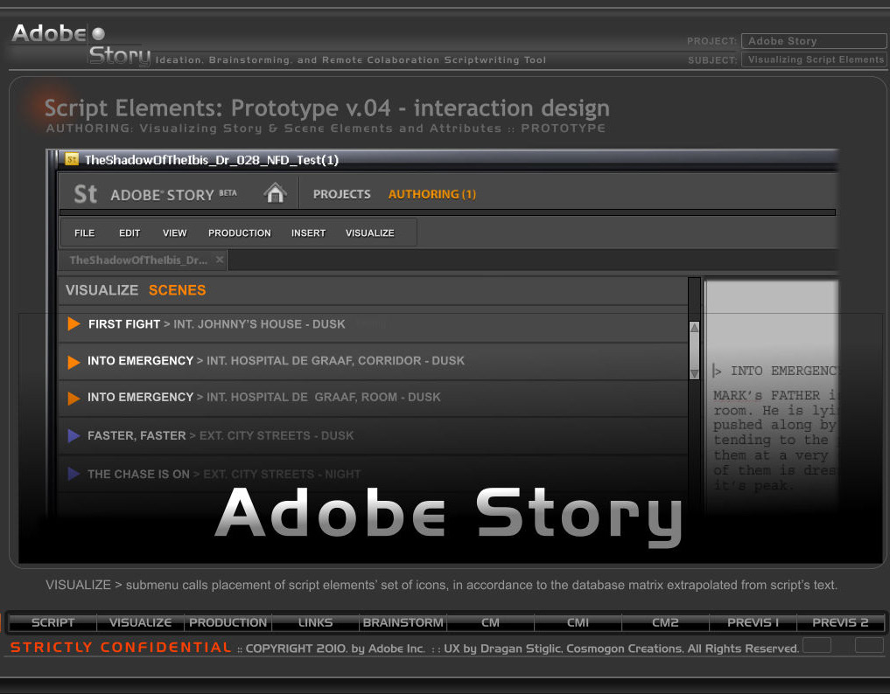The image size is (890, 694).
Task: Click scroll down arrow in scenes list
Action: click(694, 373)
